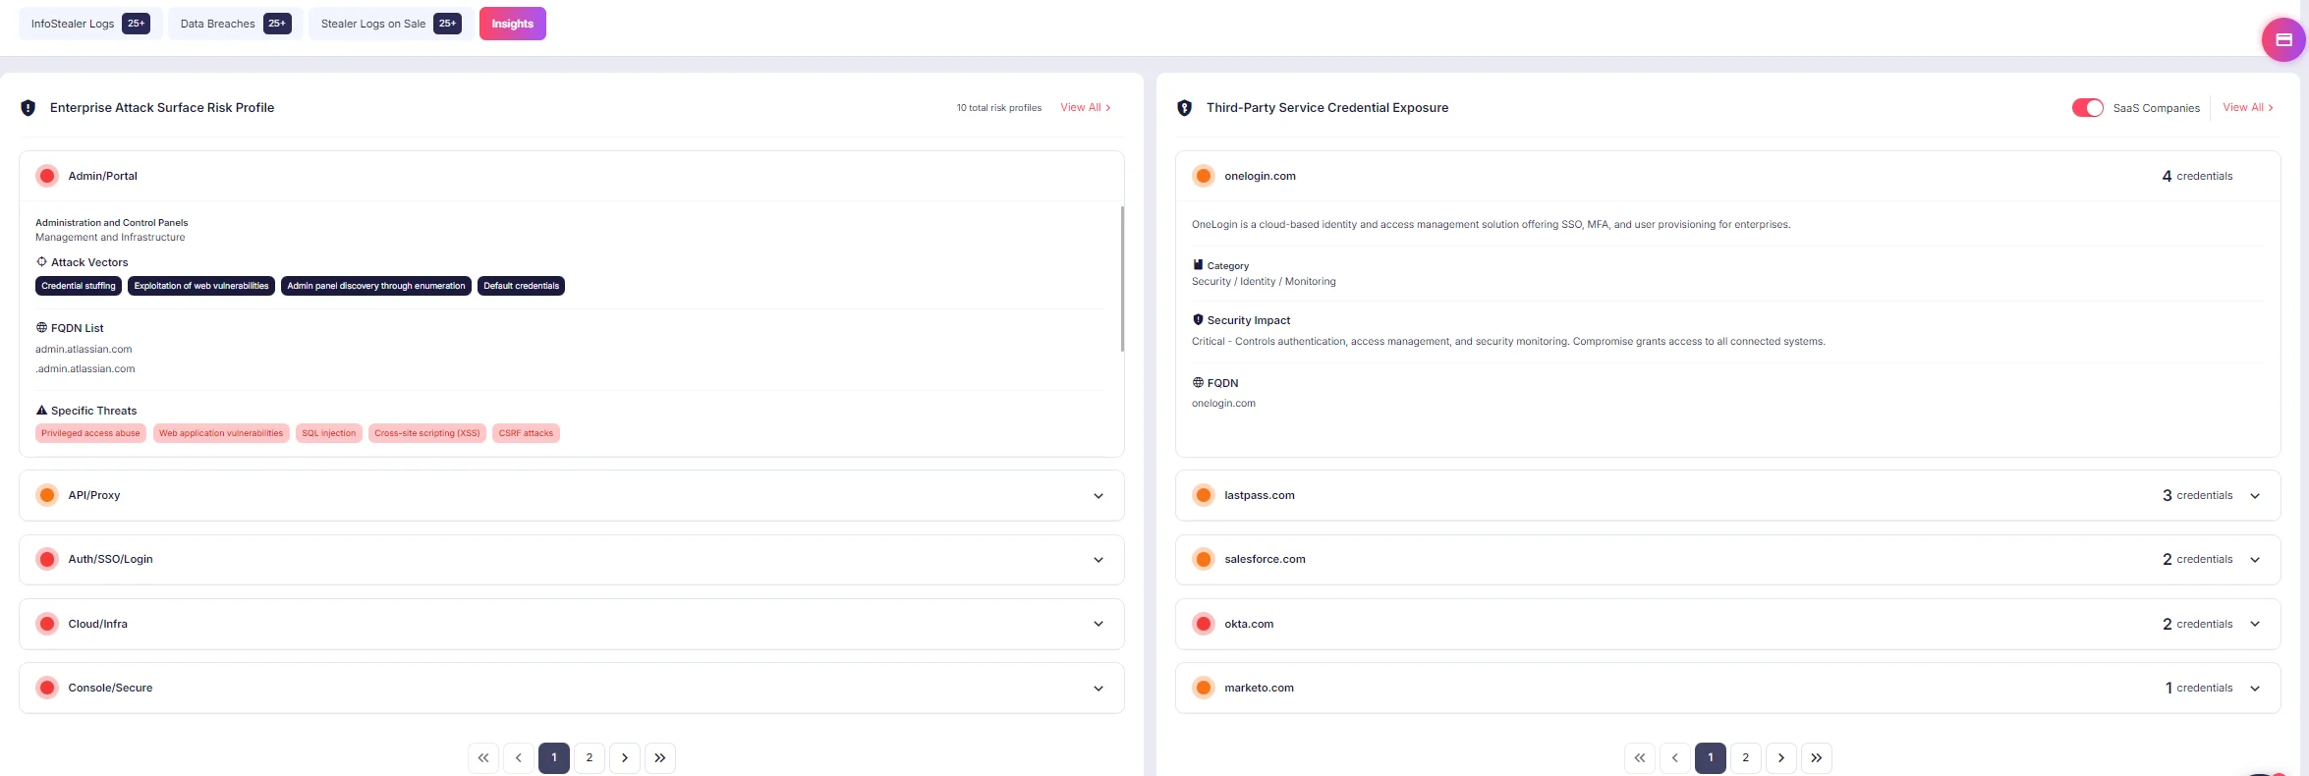Expand the salesforce.com credentials row
Image resolution: width=2309 pixels, height=776 pixels.
2255,560
